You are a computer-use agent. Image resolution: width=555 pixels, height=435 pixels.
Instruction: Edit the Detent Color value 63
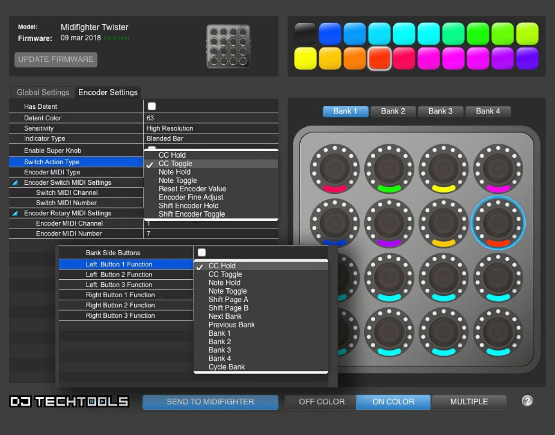(211, 118)
